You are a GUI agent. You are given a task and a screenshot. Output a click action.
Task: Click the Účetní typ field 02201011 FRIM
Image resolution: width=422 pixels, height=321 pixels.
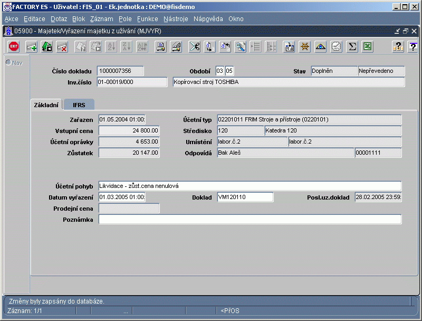(x=309, y=119)
